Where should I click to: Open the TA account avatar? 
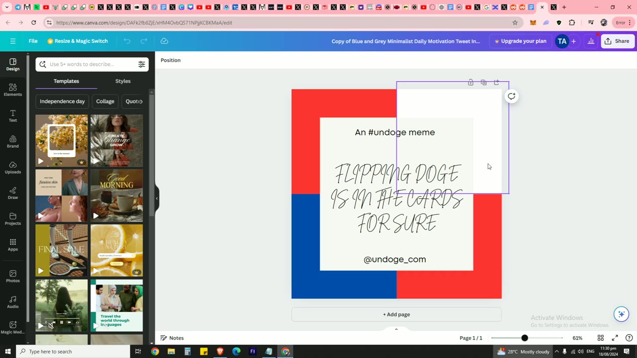pyautogui.click(x=562, y=41)
